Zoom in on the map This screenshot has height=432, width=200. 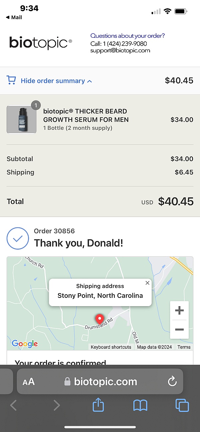point(179,311)
